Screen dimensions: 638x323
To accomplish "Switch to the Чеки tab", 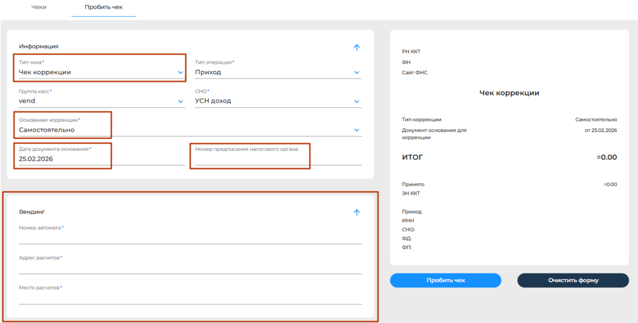I will click(x=39, y=7).
